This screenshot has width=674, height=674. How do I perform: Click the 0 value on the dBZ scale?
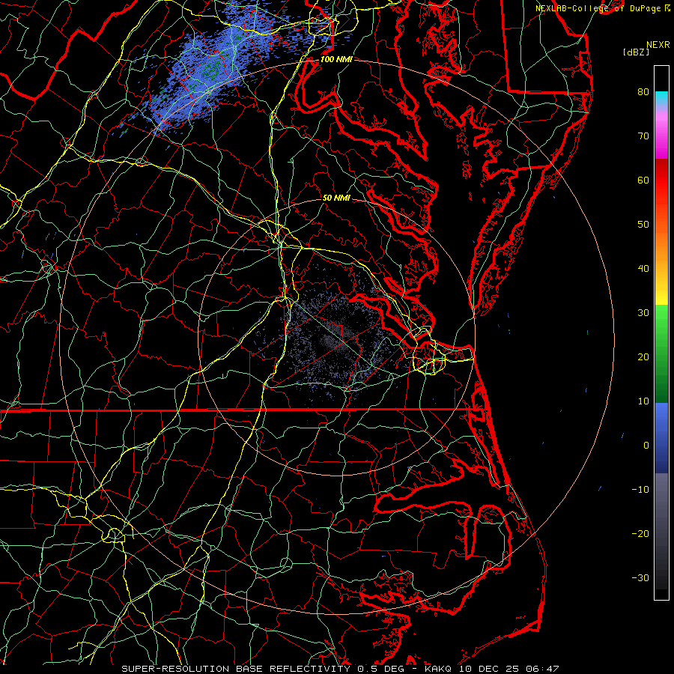pyautogui.click(x=646, y=446)
